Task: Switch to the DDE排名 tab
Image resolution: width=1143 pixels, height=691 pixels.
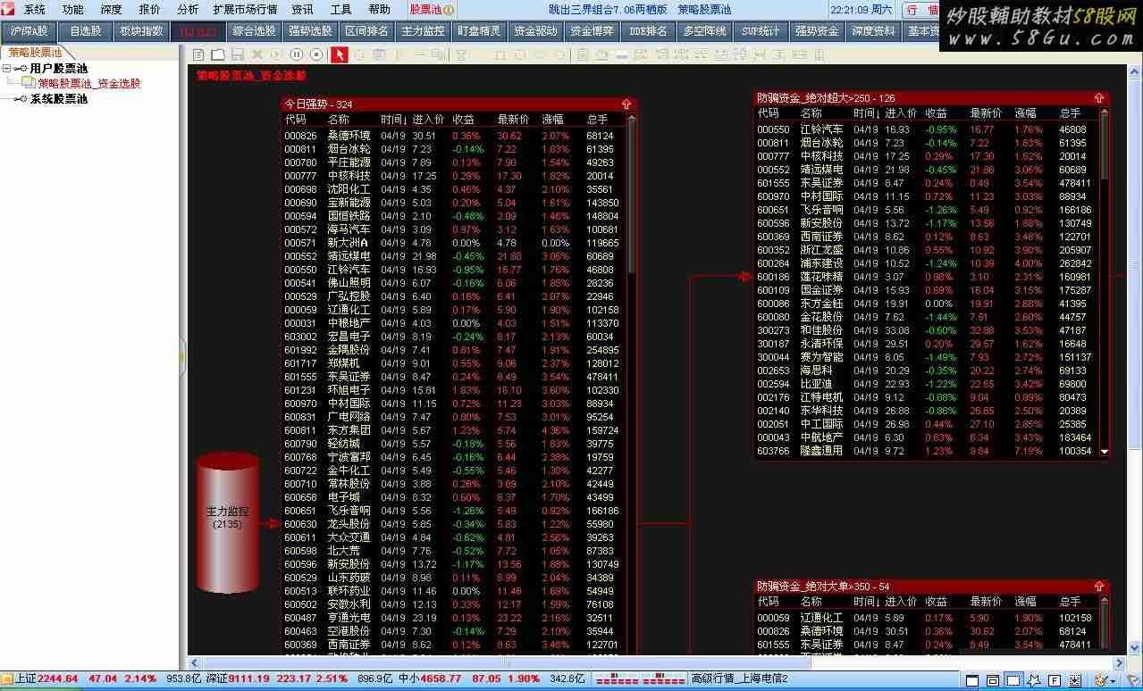Action: tap(649, 31)
